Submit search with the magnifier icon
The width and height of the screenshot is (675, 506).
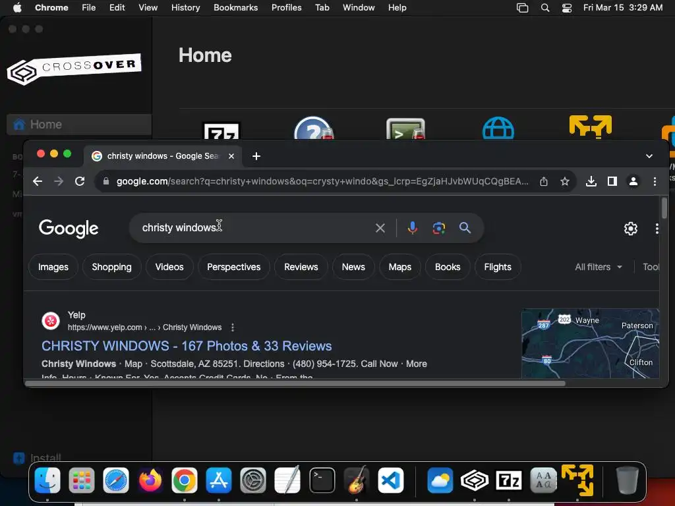point(465,227)
